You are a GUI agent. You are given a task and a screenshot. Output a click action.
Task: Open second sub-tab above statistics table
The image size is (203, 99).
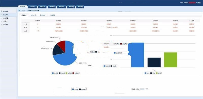pyautogui.click(x=33, y=15)
